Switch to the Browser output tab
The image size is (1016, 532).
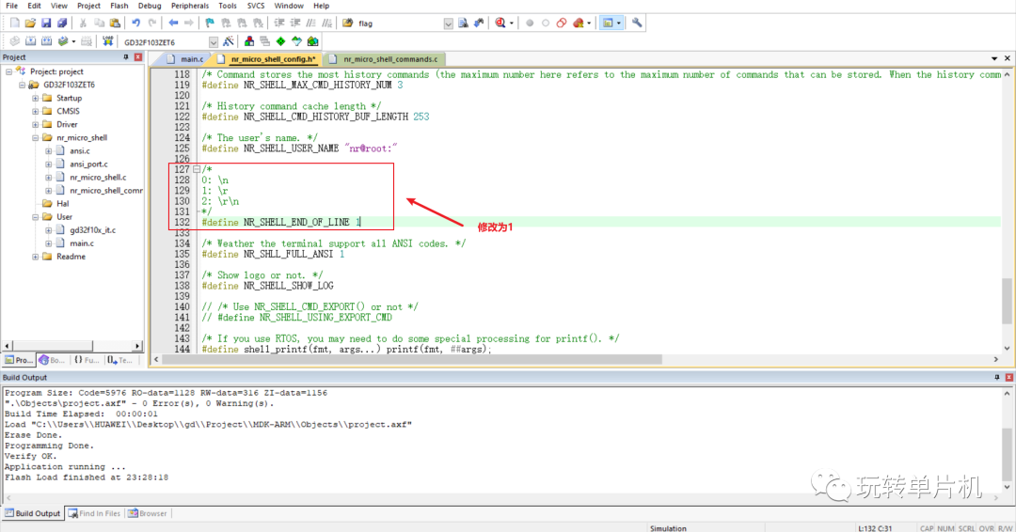(148, 513)
